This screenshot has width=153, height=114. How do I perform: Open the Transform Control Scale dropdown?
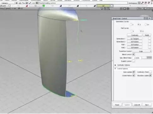tap(142, 51)
